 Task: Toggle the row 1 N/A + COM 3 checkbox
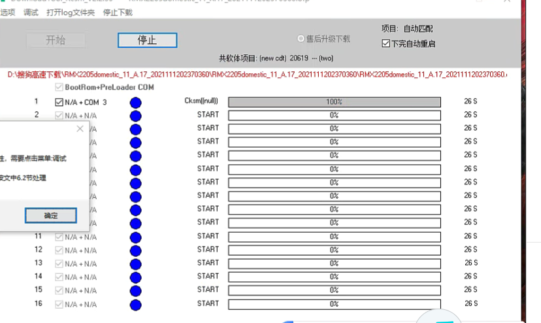pos(59,102)
